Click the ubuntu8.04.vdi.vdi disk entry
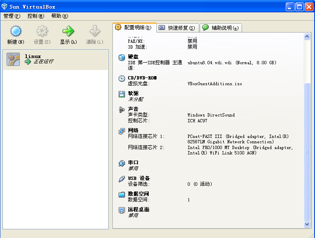This screenshot has width=315, height=238. pyautogui.click(x=232, y=63)
